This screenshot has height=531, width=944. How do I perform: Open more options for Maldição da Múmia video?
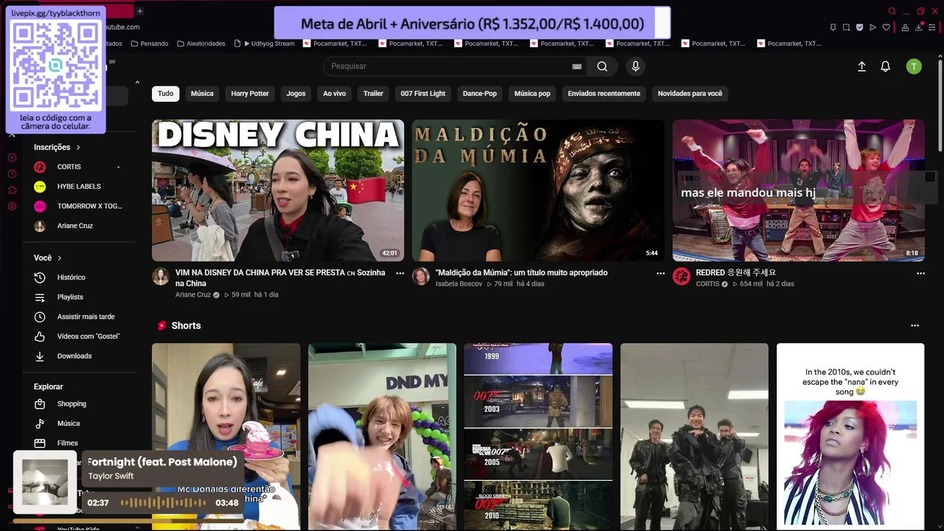[660, 273]
